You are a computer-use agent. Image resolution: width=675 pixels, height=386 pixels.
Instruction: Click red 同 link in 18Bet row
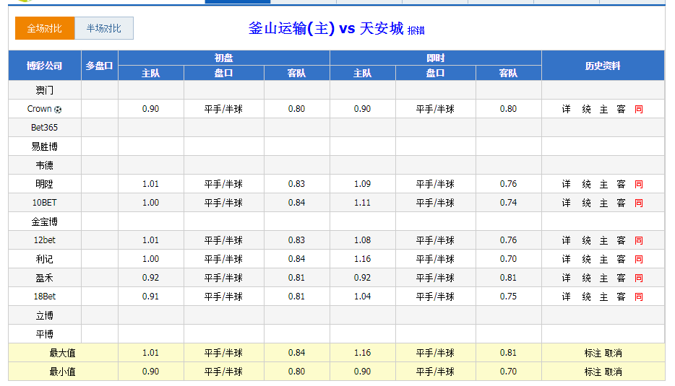[639, 297]
